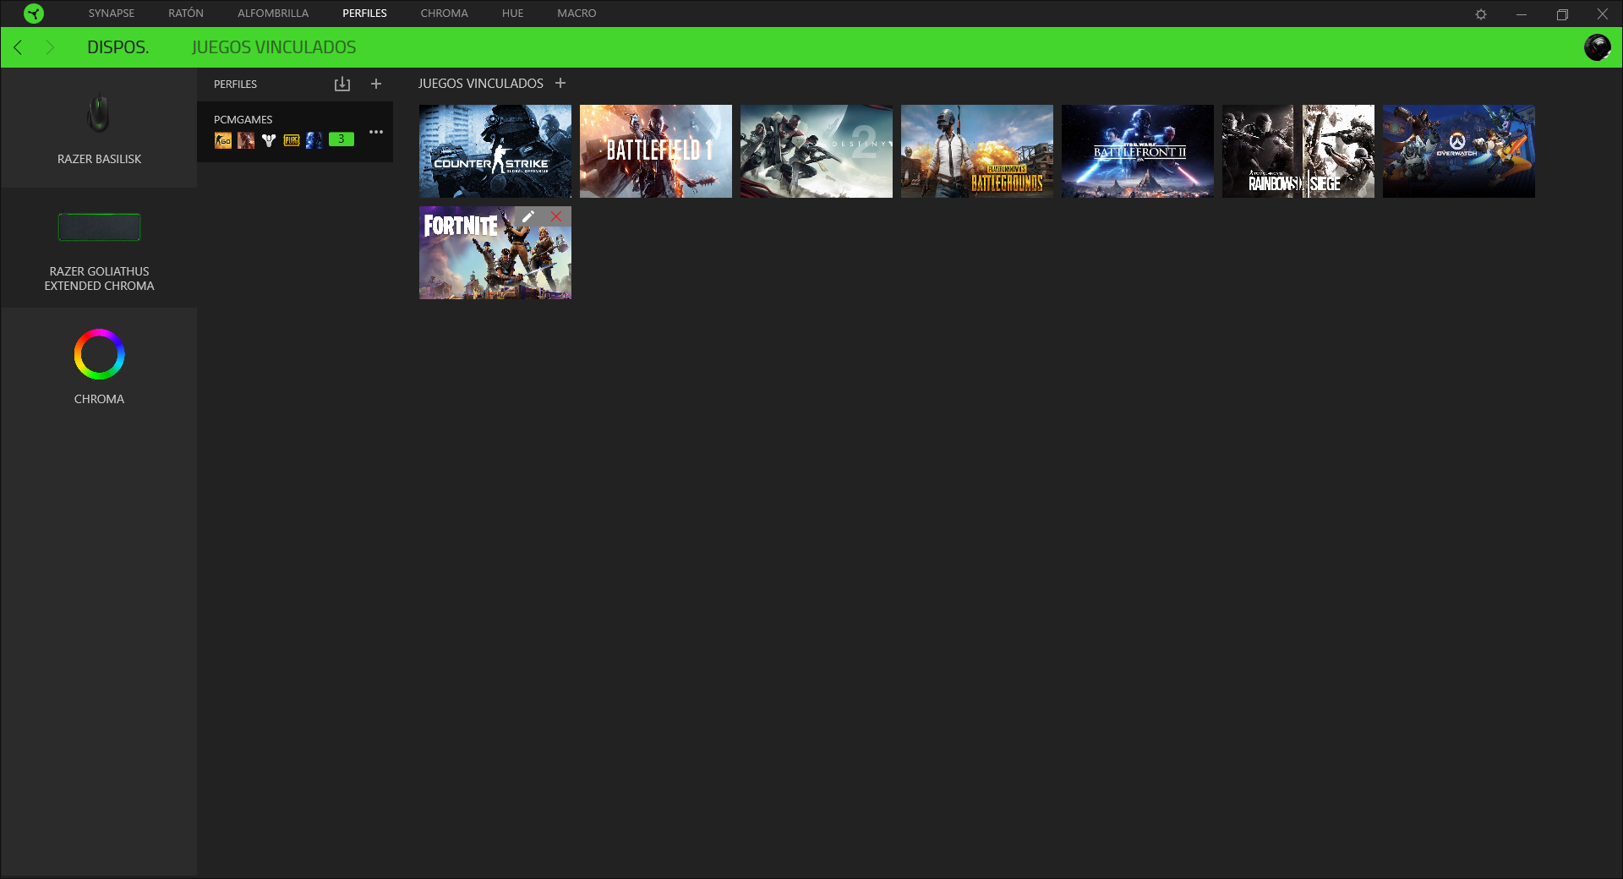Switch to the RATÓN tab
This screenshot has height=879, width=1623.
click(186, 14)
